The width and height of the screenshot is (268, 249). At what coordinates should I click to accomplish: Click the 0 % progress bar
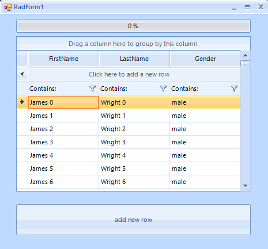[133, 26]
